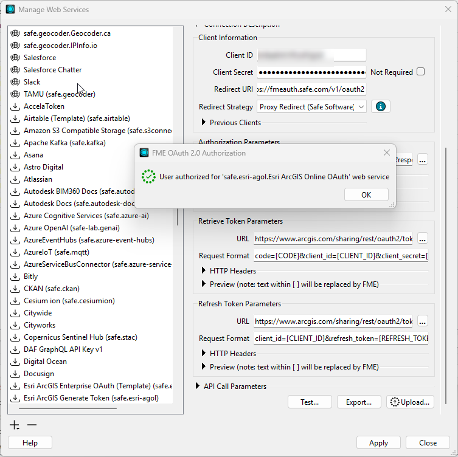Click into the Client ID field

tap(311, 55)
